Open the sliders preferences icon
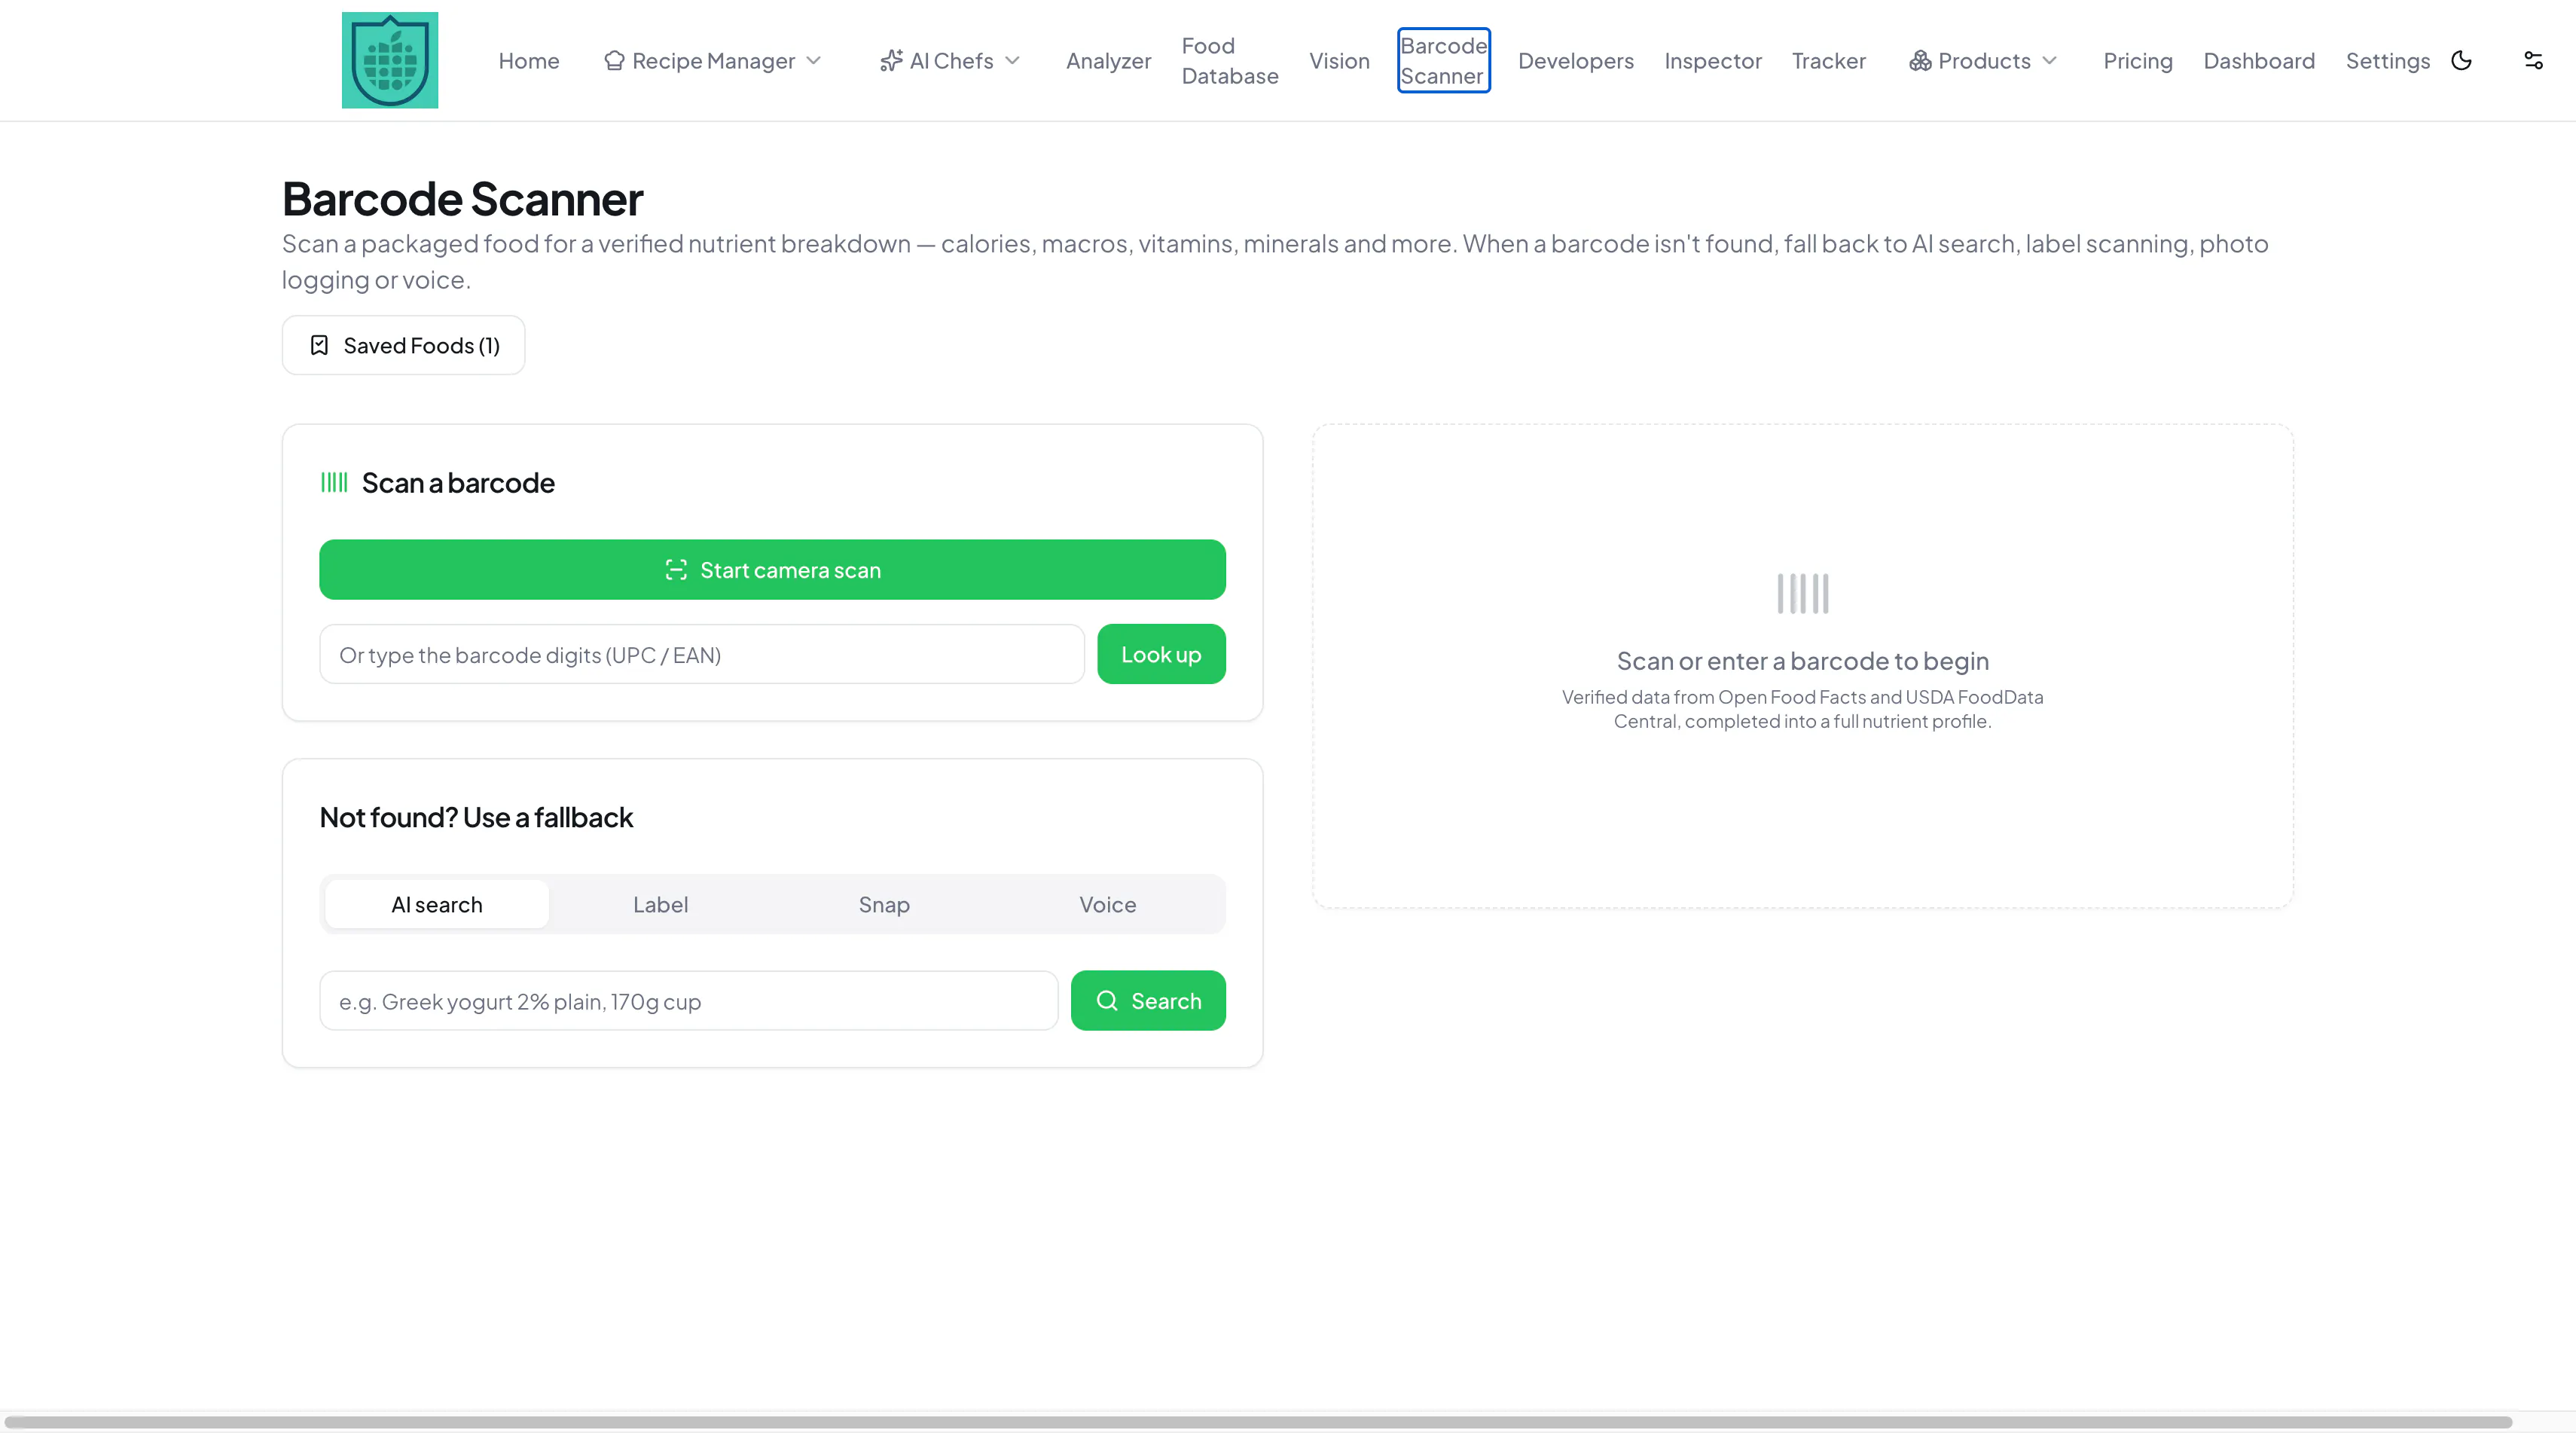2576x1433 pixels. 2533,61
